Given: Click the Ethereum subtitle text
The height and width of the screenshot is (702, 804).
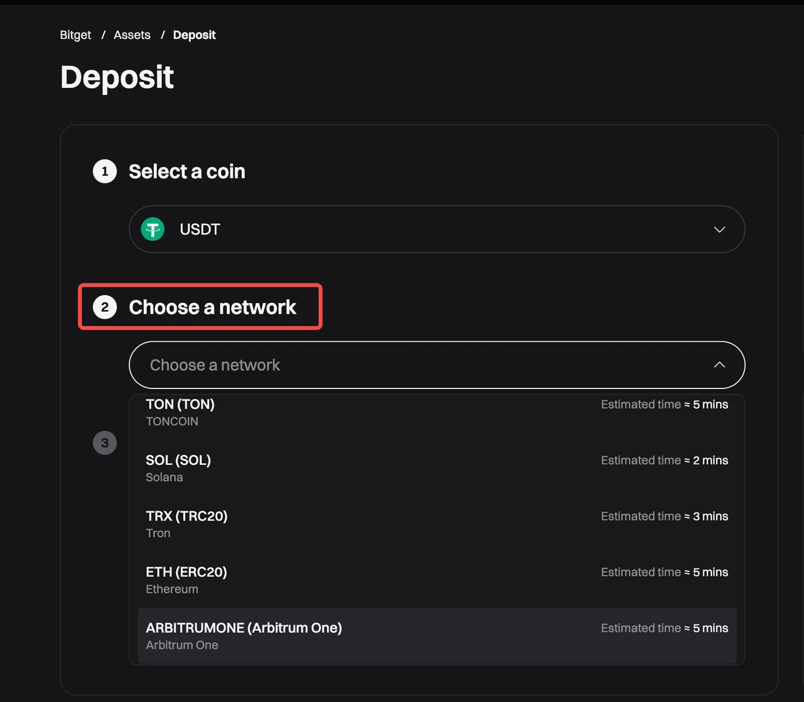Looking at the screenshot, I should pyautogui.click(x=172, y=590).
